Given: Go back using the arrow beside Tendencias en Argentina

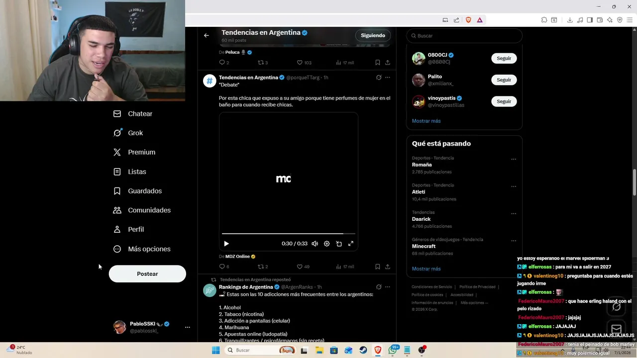Looking at the screenshot, I should (x=207, y=35).
